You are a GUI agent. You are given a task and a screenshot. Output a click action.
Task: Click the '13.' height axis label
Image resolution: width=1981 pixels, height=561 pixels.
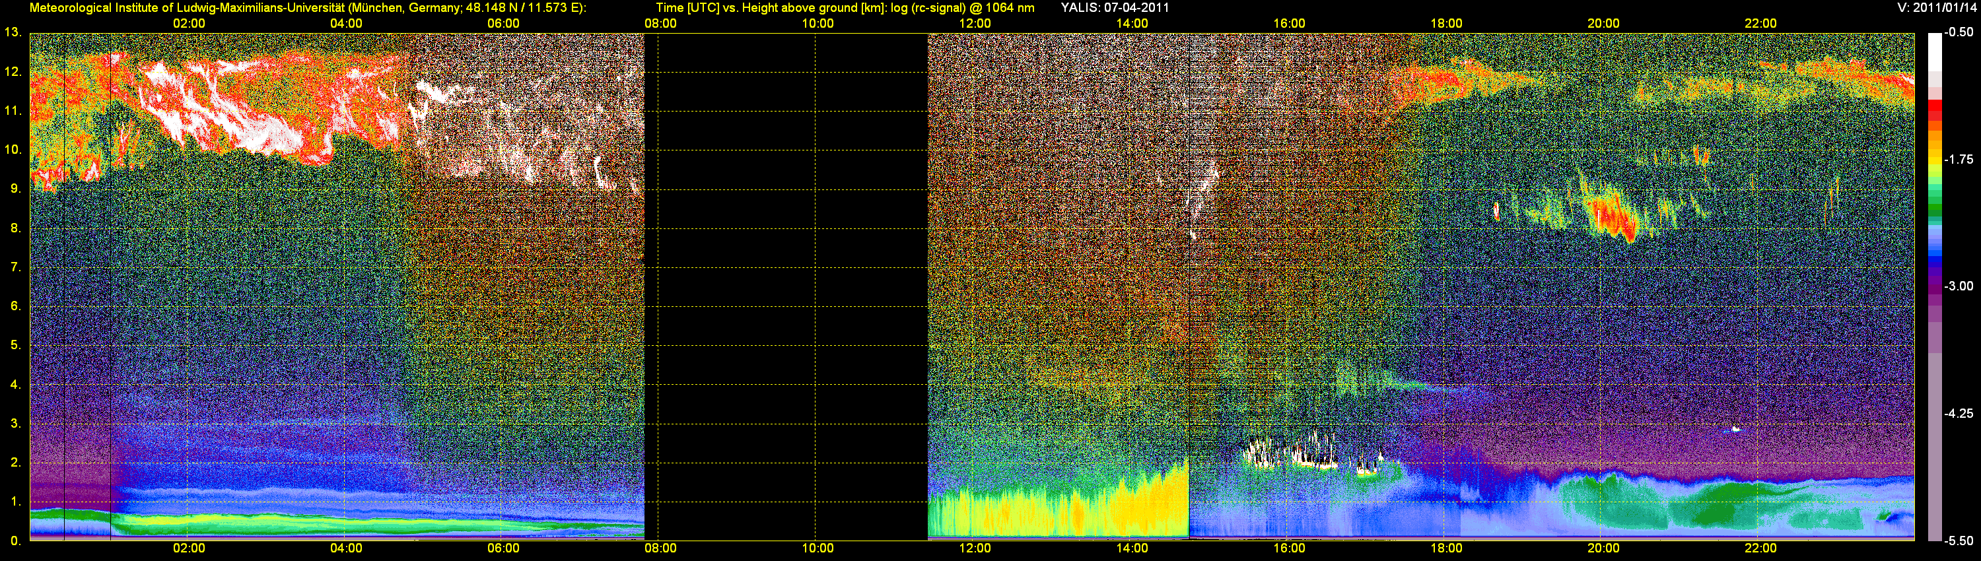13,32
